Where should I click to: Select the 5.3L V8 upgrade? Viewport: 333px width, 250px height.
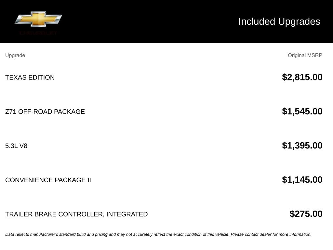click(16, 146)
